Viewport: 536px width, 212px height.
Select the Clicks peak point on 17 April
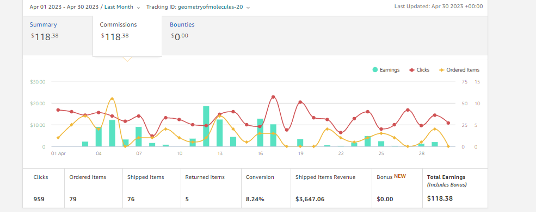pyautogui.click(x=273, y=97)
